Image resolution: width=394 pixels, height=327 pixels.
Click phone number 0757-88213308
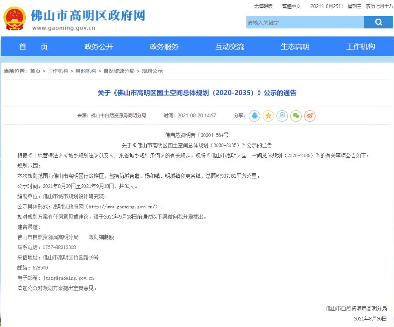click(59, 247)
